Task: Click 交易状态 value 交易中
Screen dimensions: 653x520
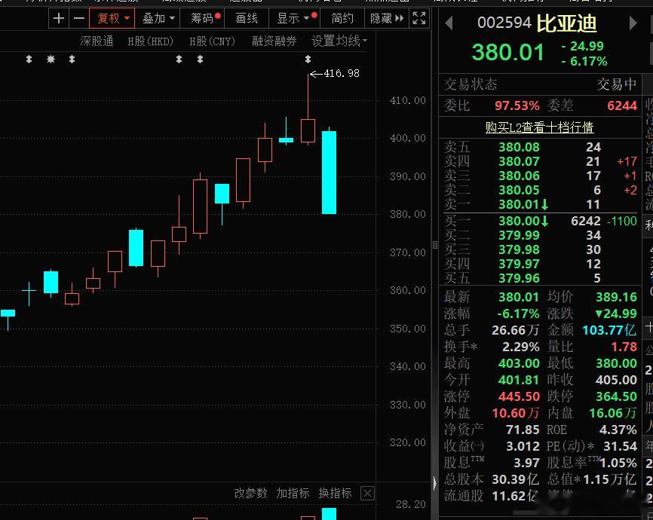Action: 617,84
